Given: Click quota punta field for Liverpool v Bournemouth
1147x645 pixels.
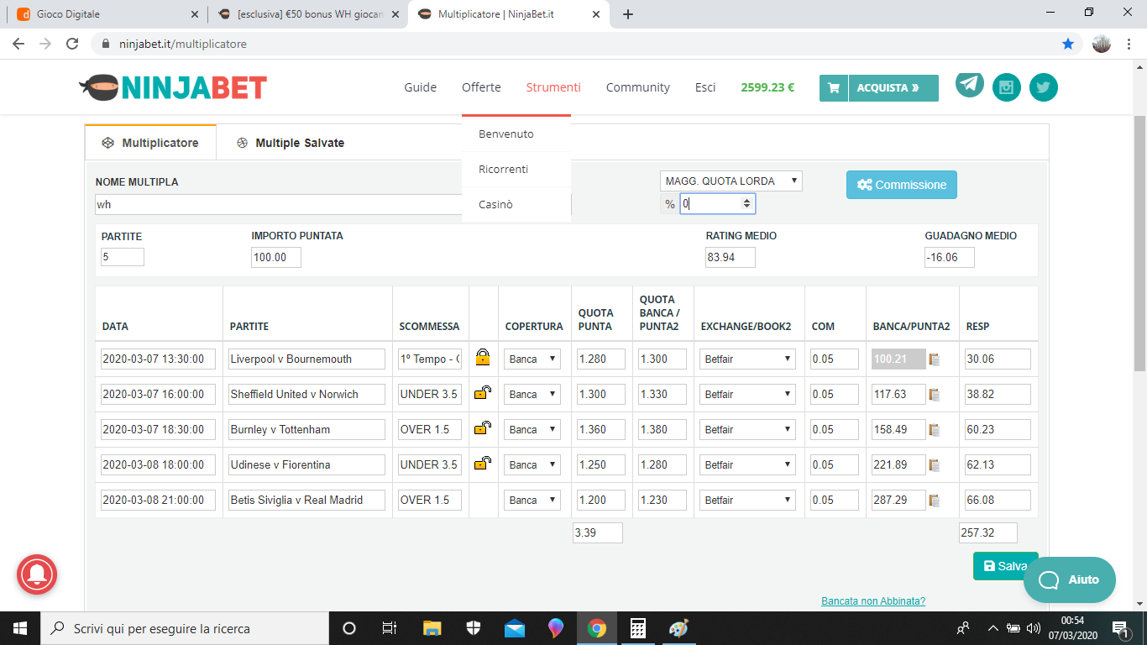Looking at the screenshot, I should coord(601,359).
